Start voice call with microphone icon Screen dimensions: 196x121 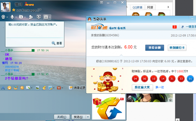[12, 17]
